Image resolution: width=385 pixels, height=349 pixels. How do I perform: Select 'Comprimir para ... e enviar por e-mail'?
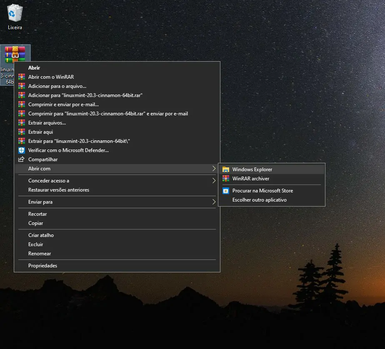(117, 114)
